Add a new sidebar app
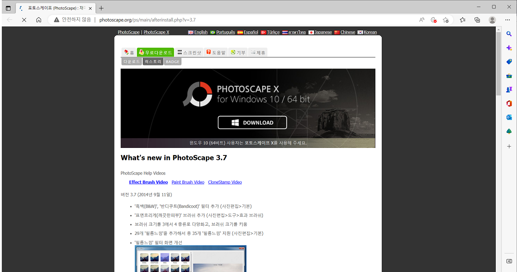The height and width of the screenshot is (272, 517). tap(509, 146)
